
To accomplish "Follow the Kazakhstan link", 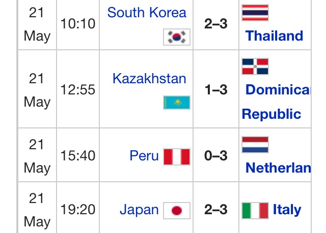I will 149,79.
